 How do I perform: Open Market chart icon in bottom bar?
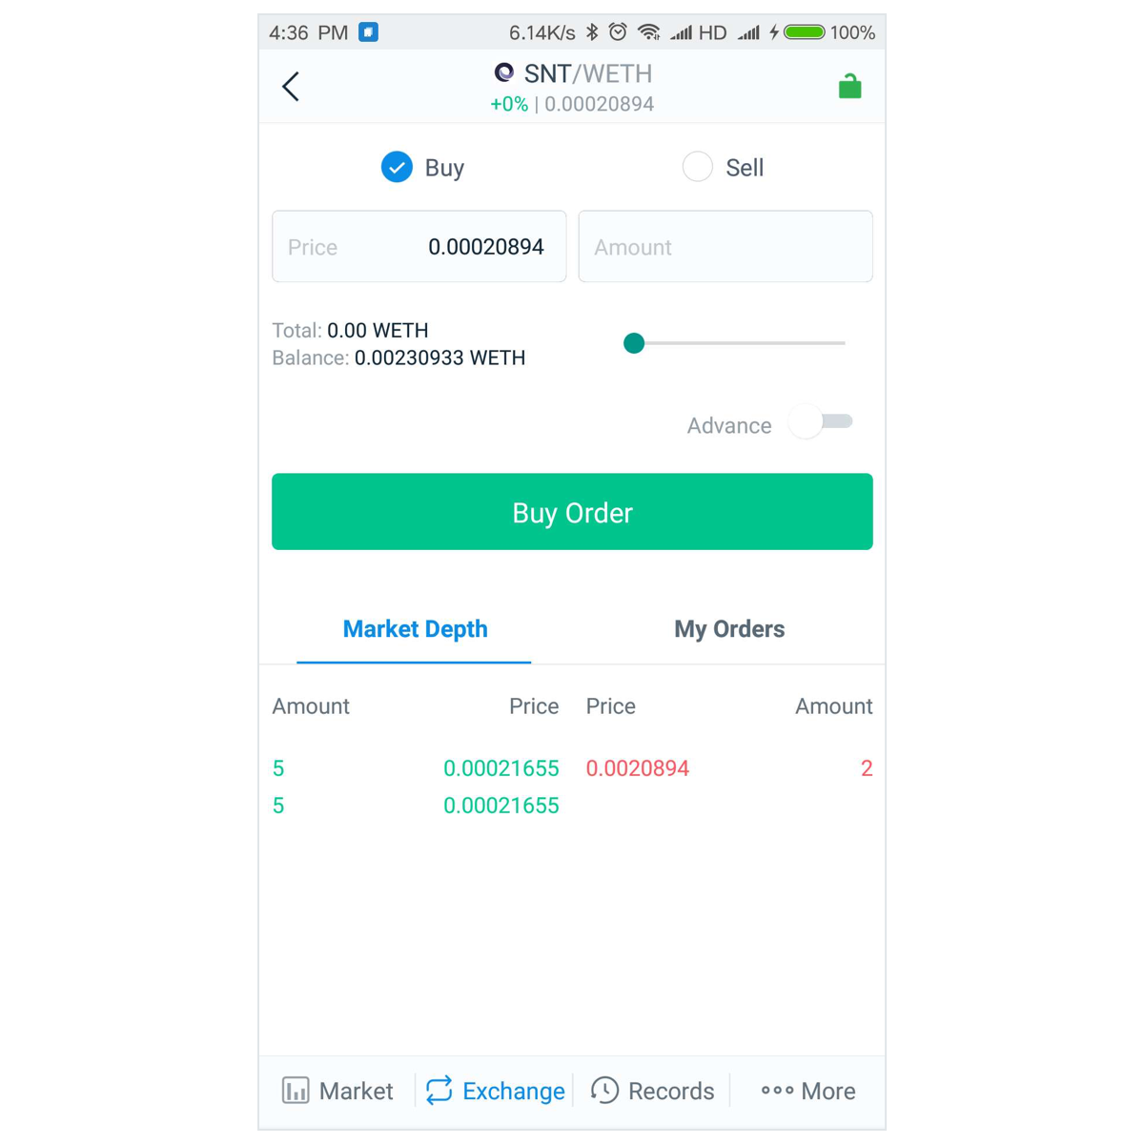click(296, 1091)
